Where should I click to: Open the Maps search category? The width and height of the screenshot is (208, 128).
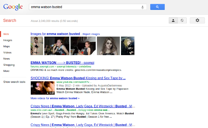[7, 46]
